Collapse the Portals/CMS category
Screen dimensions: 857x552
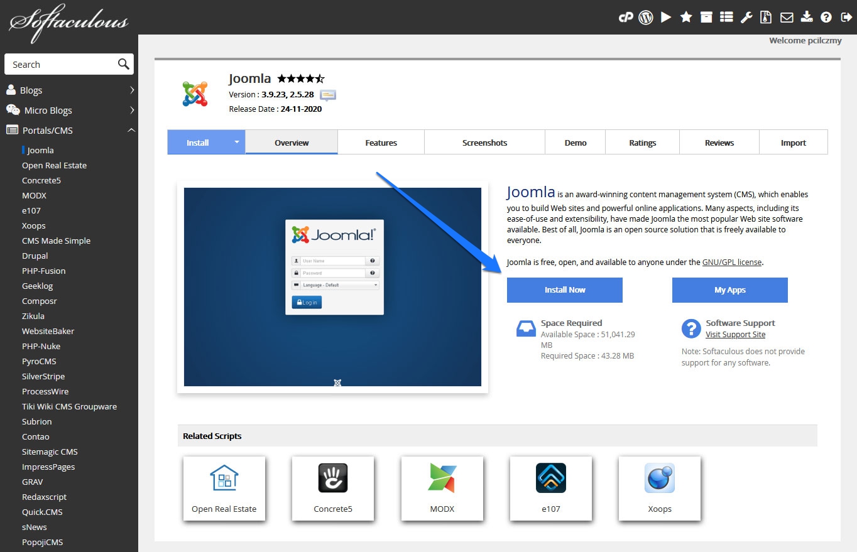69,131
